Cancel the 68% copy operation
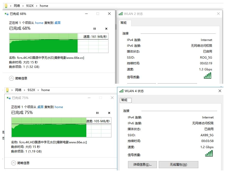The height and width of the screenshot is (173, 226). coord(106,29)
